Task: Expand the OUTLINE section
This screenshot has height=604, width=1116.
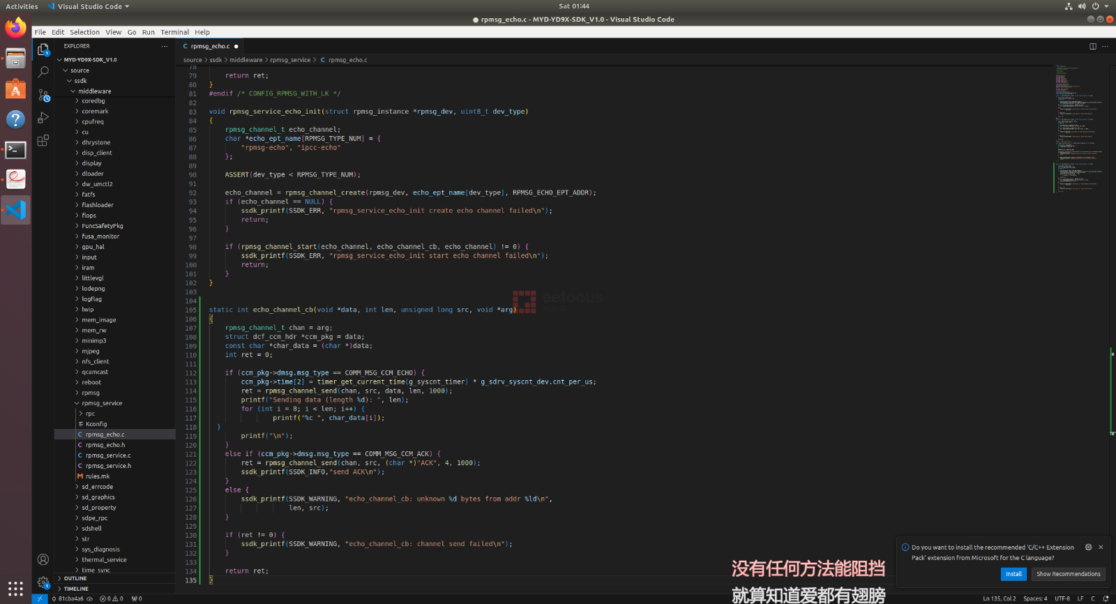Action: pyautogui.click(x=75, y=578)
